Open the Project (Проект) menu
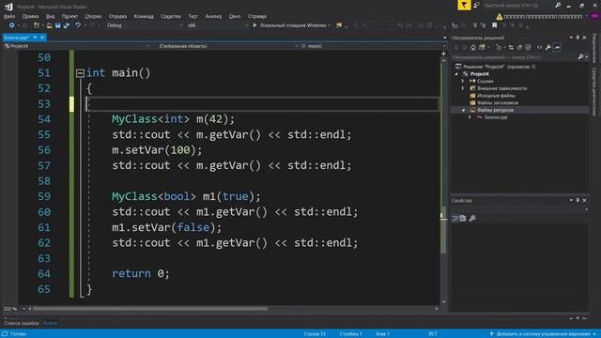The image size is (601, 338). [x=69, y=17]
